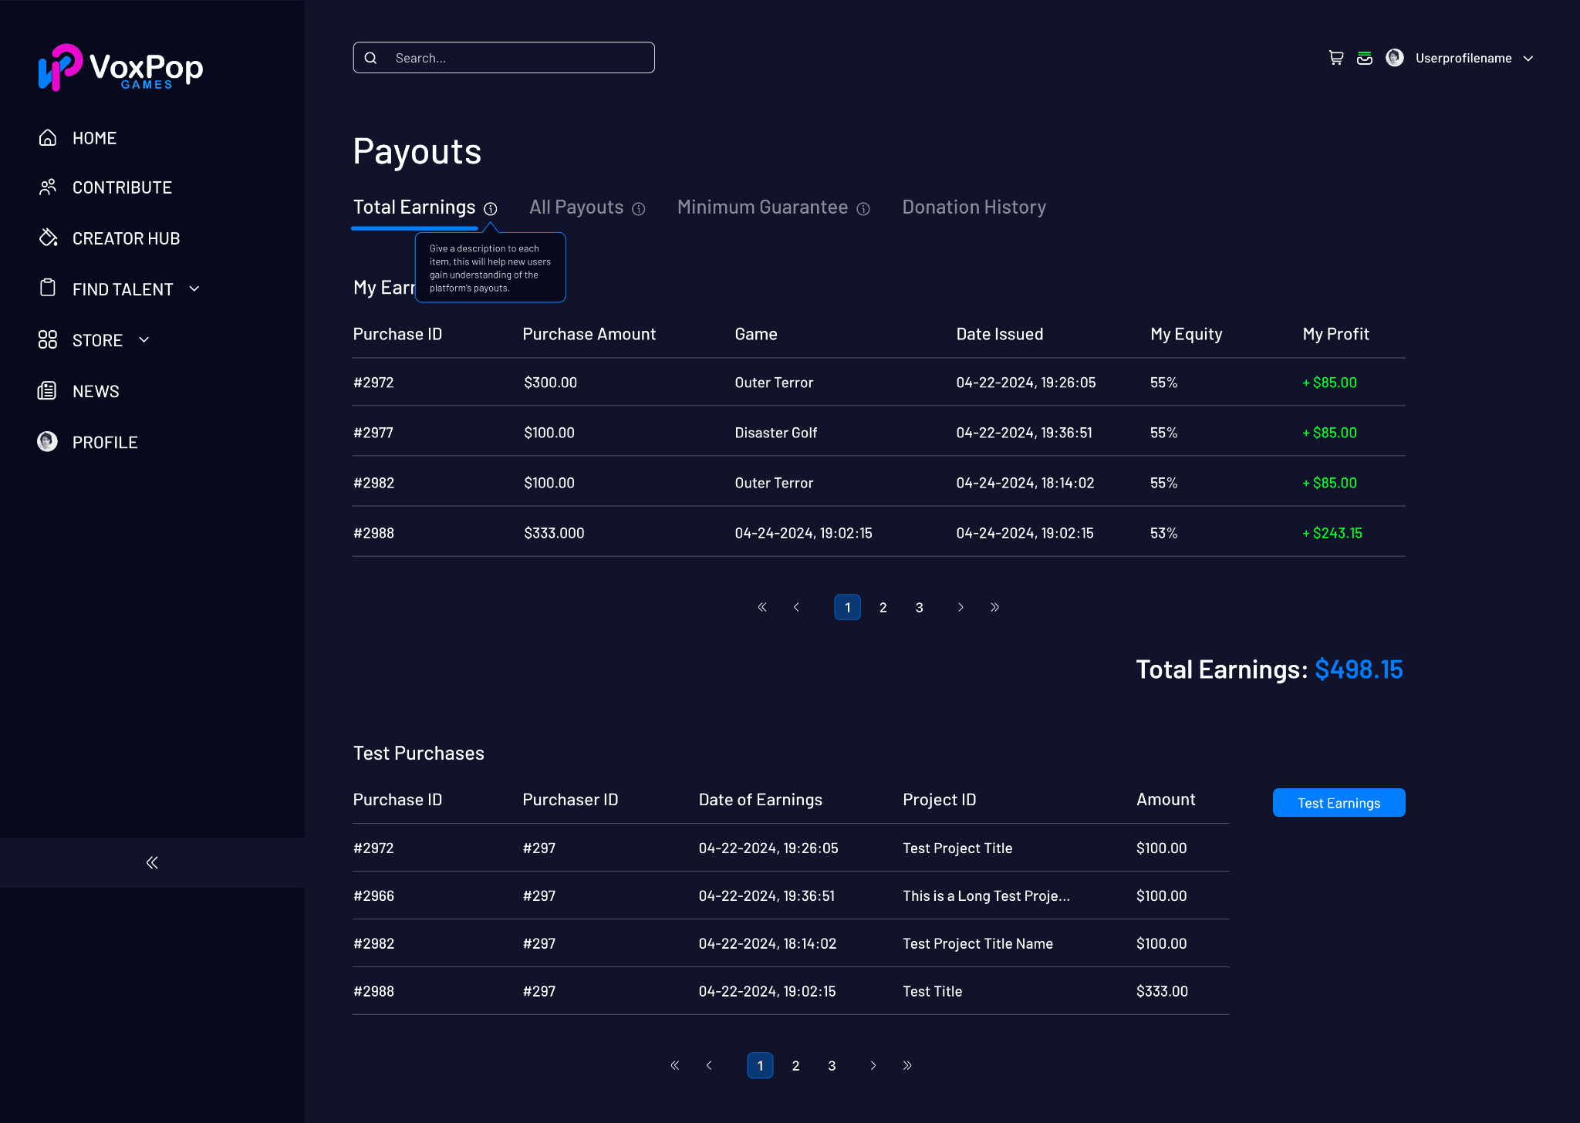
Task: Click the News newspaper icon
Action: (47, 390)
